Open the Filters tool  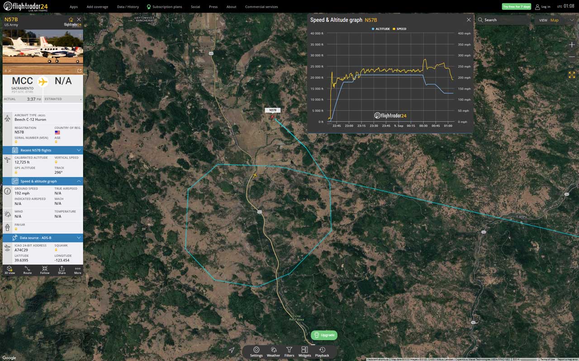tap(289, 352)
